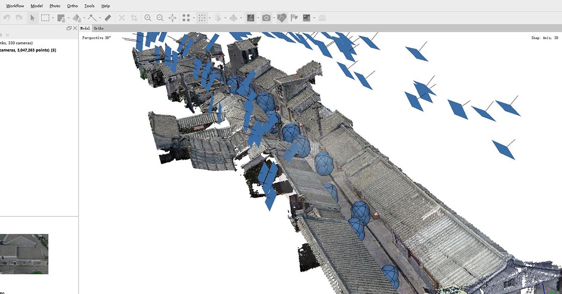Open the rectangle selection dropdown arrow
Screen dimensions: 562x294
pos(52,18)
